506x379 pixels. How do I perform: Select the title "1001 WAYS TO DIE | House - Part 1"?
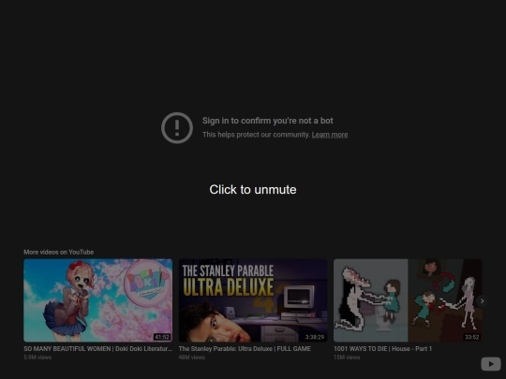(x=382, y=349)
